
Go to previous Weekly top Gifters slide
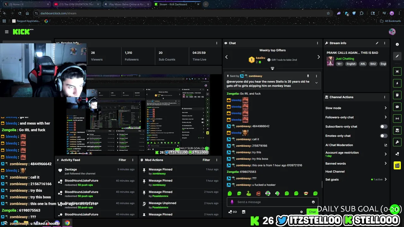tap(226, 57)
